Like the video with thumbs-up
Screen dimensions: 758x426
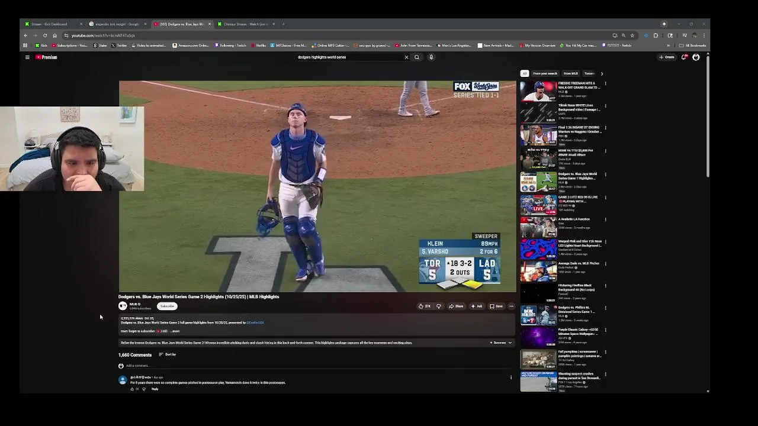coord(425,306)
